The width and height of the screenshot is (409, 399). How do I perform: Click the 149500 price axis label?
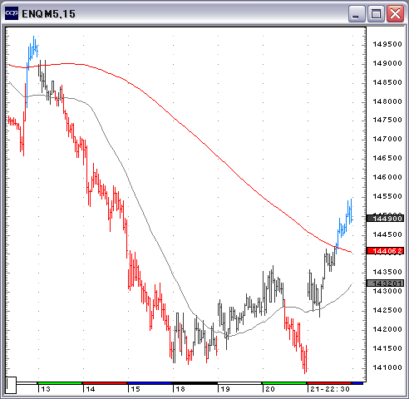387,44
